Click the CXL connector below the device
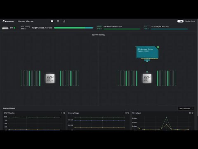198x149 pixels. 147,60
